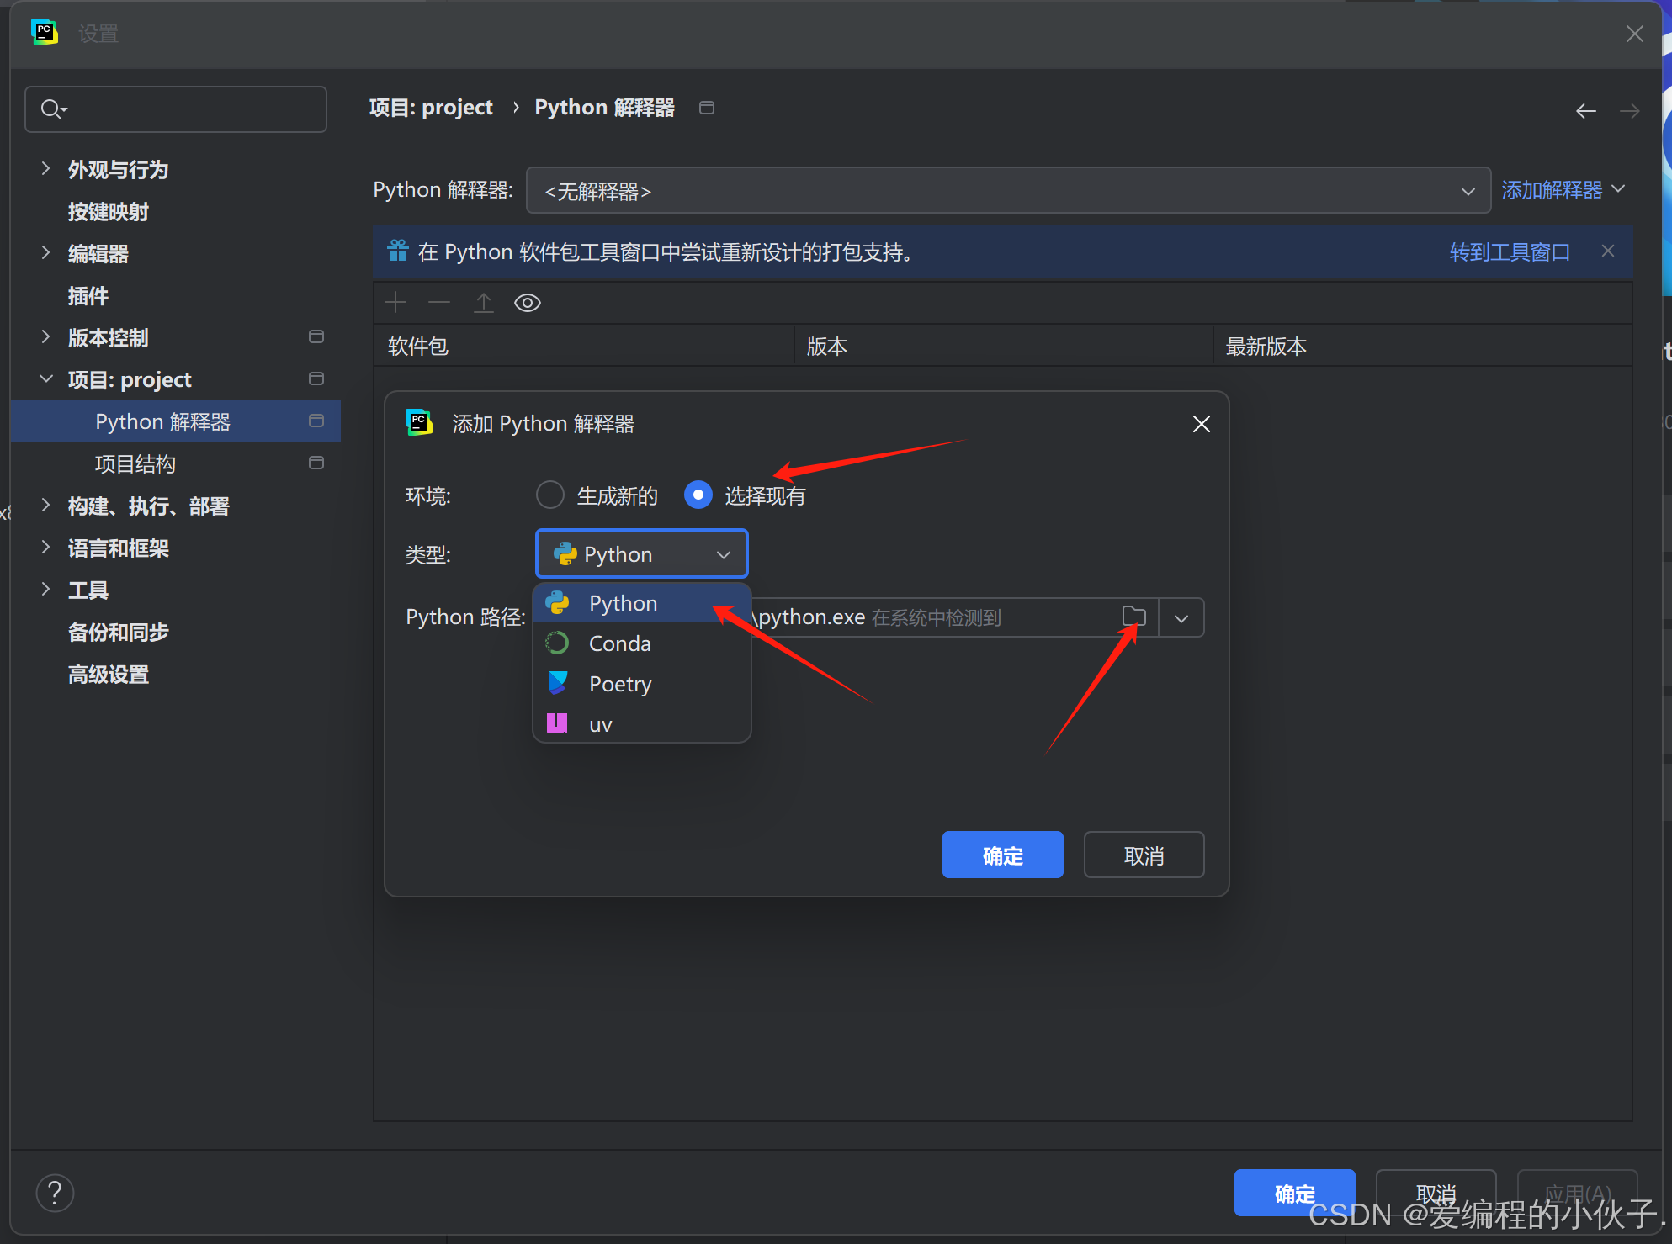1672x1244 pixels.
Task: Click the eye show-early-releases icon
Action: coord(527,303)
